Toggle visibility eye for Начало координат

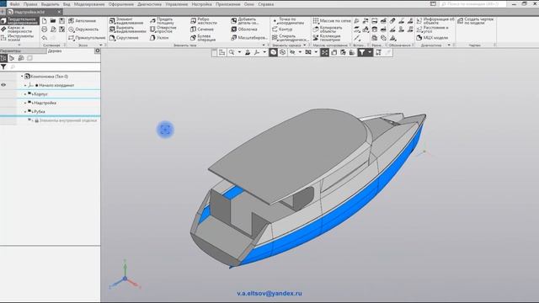[x=3, y=85]
